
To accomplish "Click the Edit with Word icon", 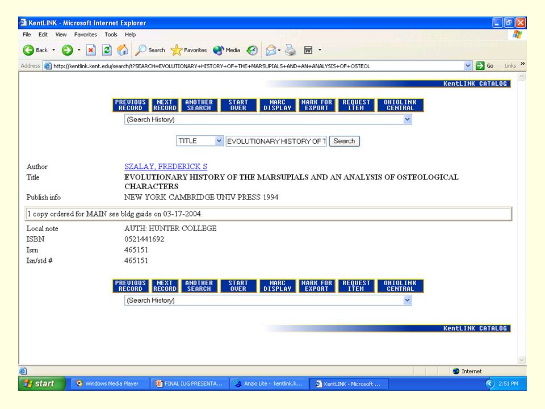I will pos(308,51).
